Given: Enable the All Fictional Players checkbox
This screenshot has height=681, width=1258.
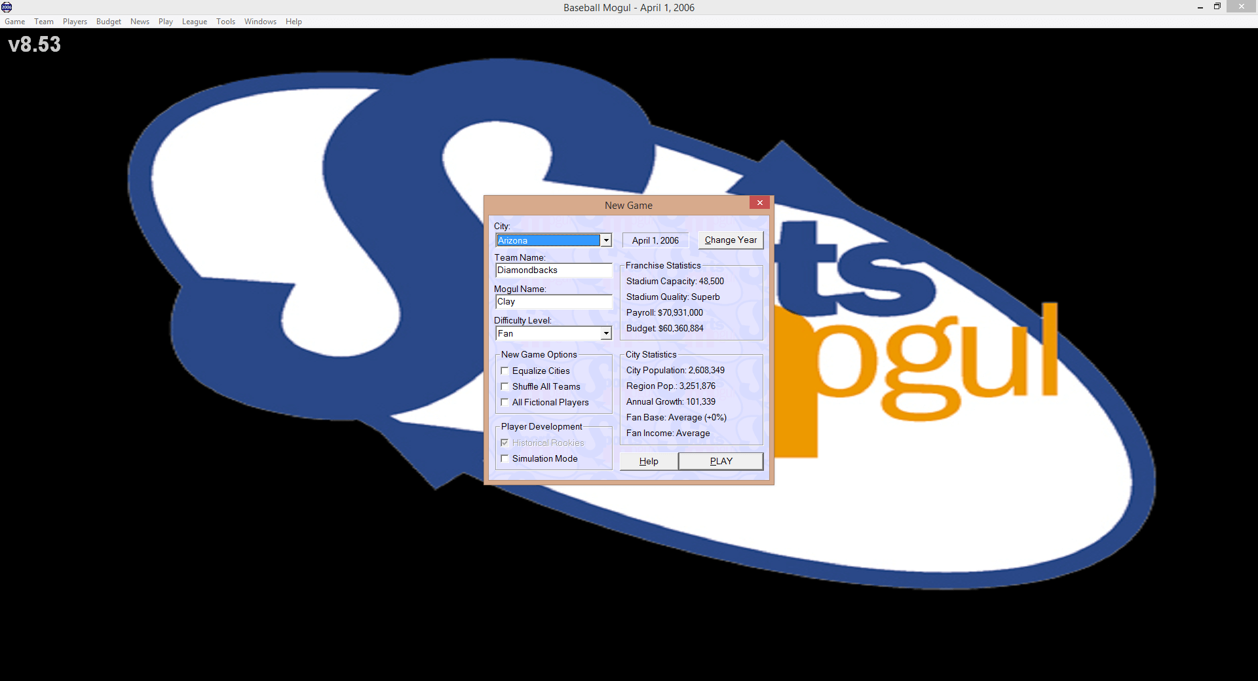Looking at the screenshot, I should [505, 402].
